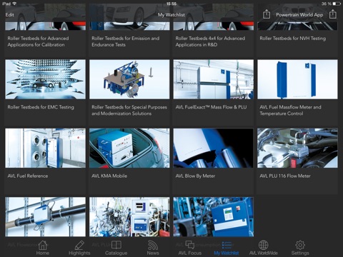
Task: Open the AVL Blow By Meter item
Action: pos(214,161)
